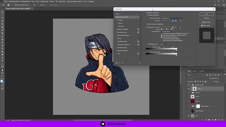Open the Просвечивание knockout dropdown

[x=167, y=31]
